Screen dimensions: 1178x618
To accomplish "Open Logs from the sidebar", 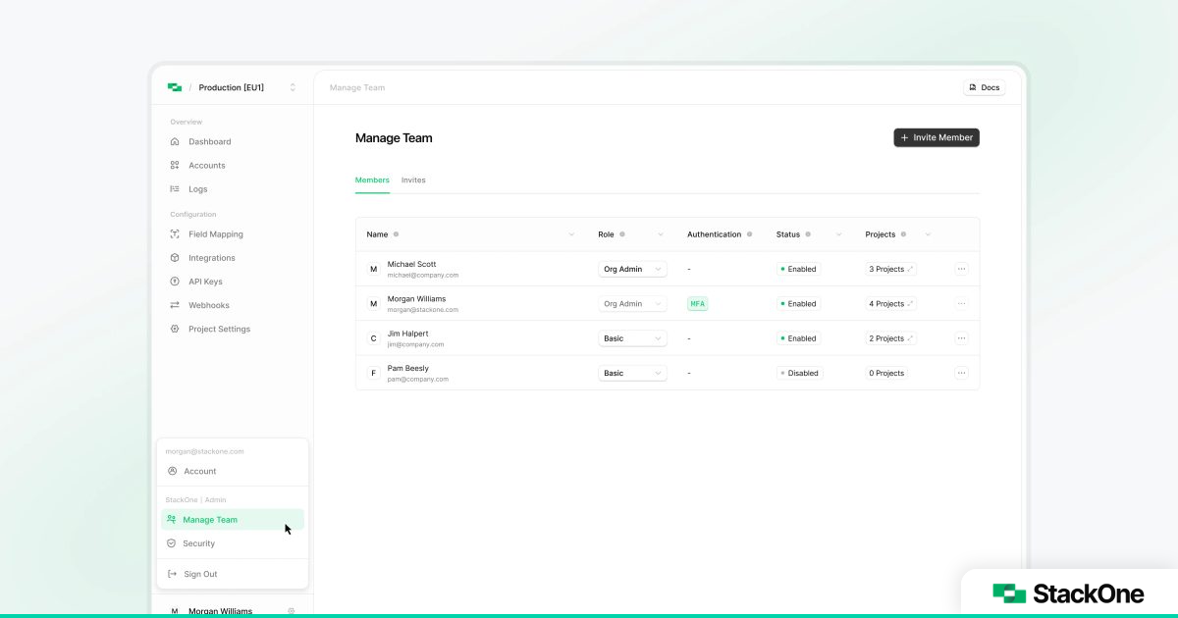I will [197, 188].
